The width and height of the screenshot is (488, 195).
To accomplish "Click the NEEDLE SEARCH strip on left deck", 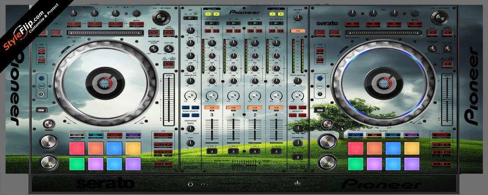I will pos(105,33).
